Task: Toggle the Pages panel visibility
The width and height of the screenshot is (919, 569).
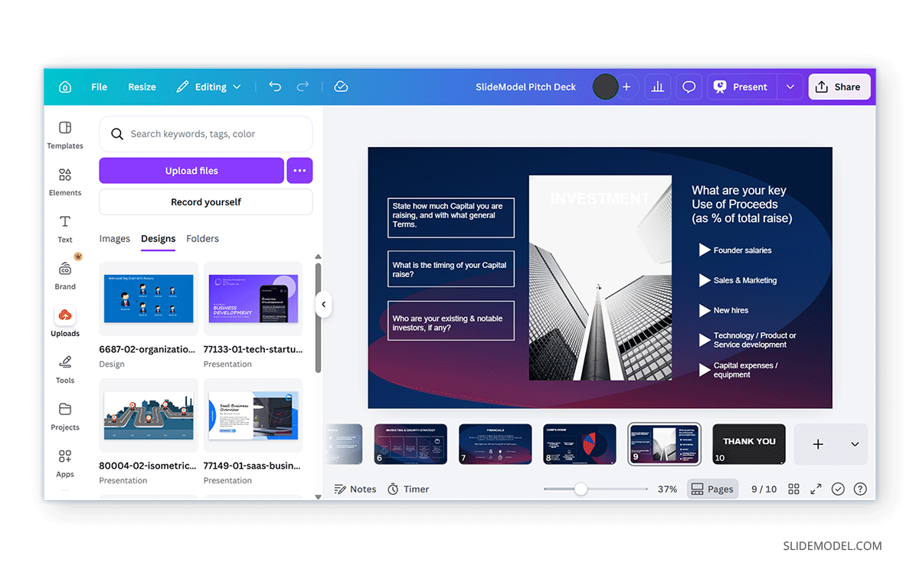Action: point(712,489)
